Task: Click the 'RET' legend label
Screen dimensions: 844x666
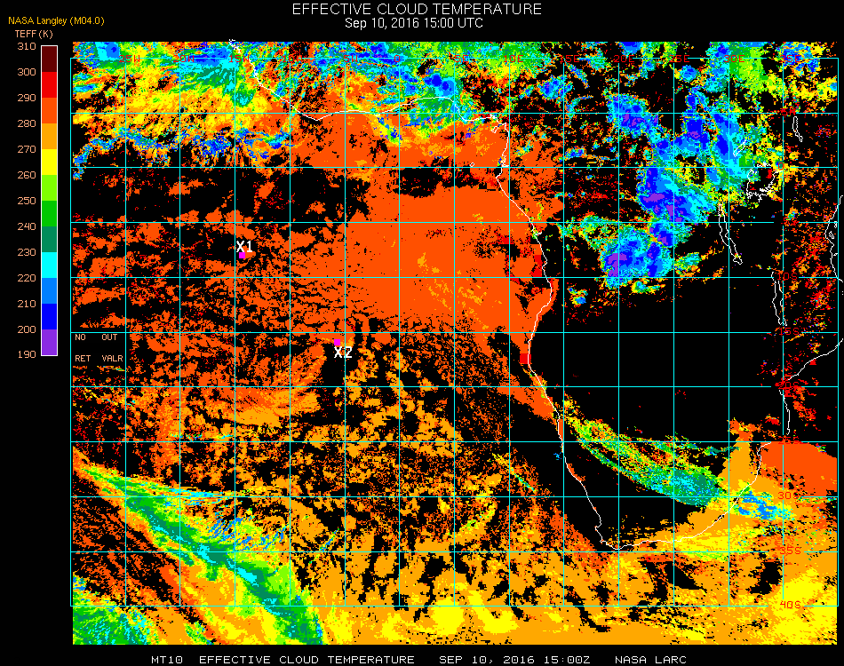Action: coord(83,358)
